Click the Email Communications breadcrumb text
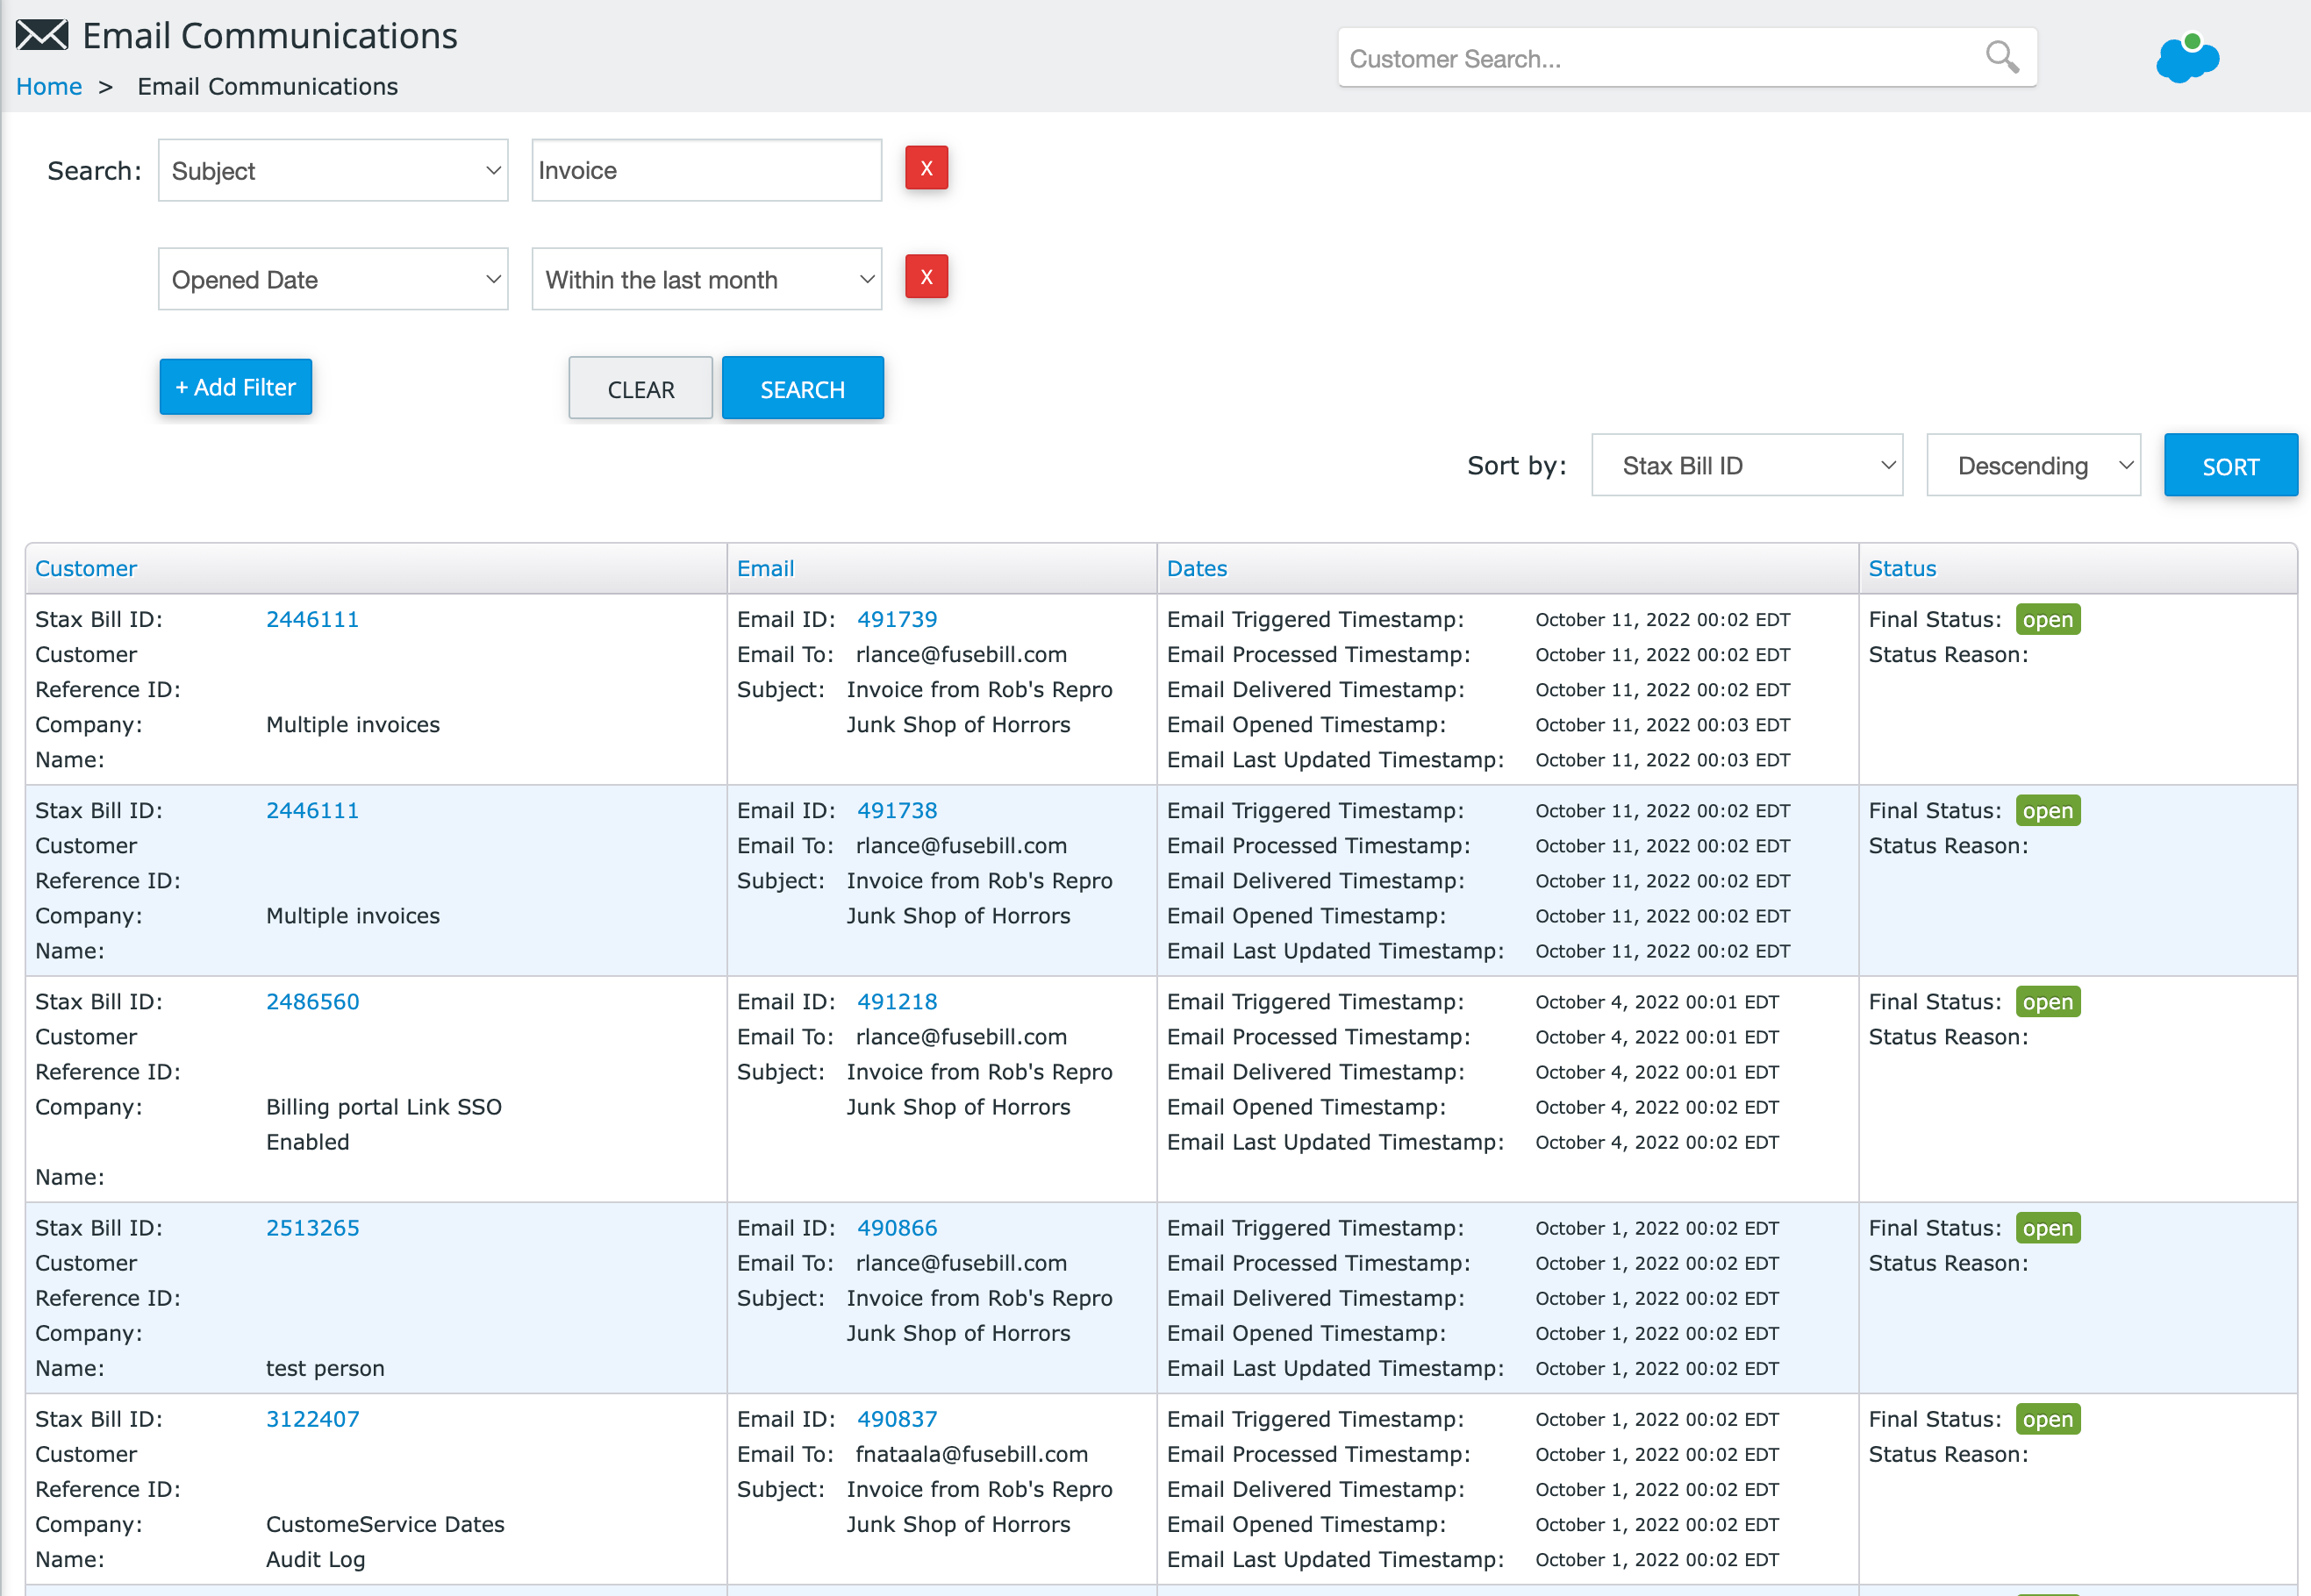 coord(267,87)
